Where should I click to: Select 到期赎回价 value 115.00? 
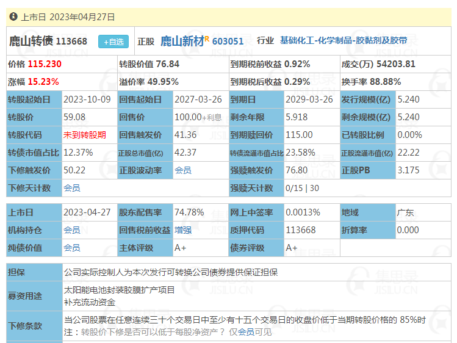[x=299, y=135]
